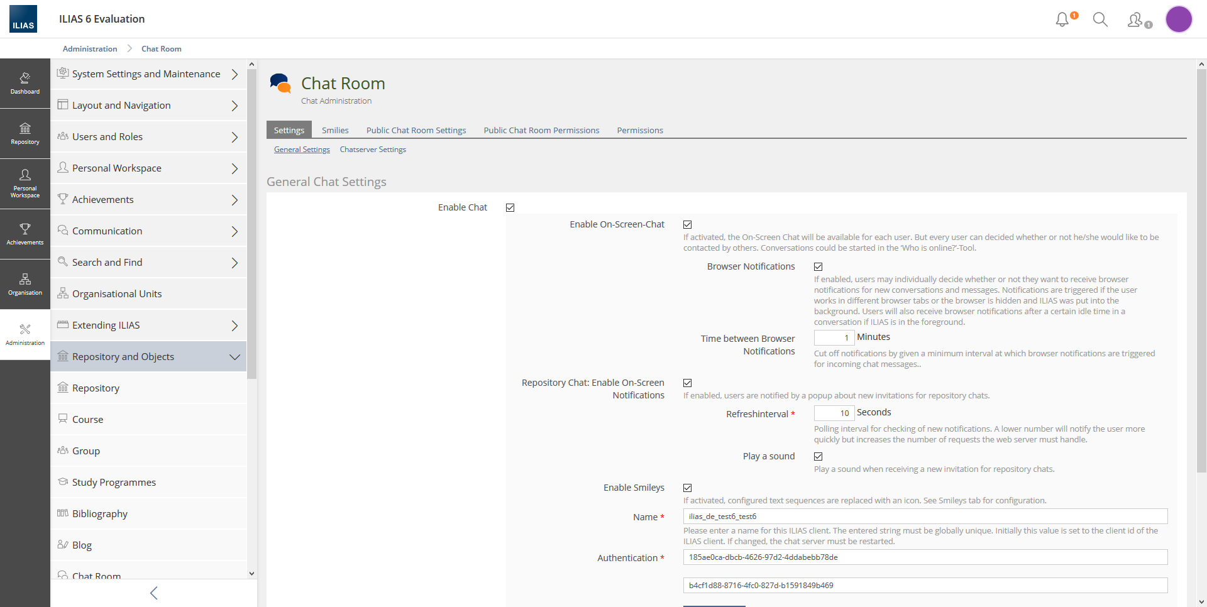Open Repository in the main sidebar
1207x607 pixels.
[x=25, y=134]
